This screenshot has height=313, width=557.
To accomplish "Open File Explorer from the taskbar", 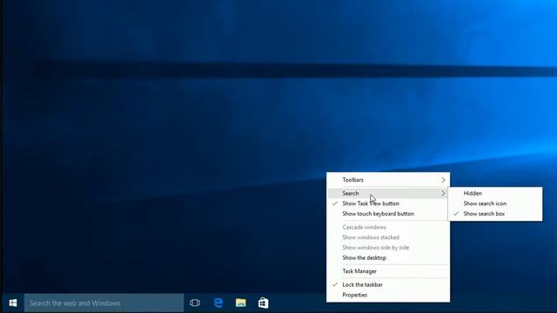I will coord(240,303).
